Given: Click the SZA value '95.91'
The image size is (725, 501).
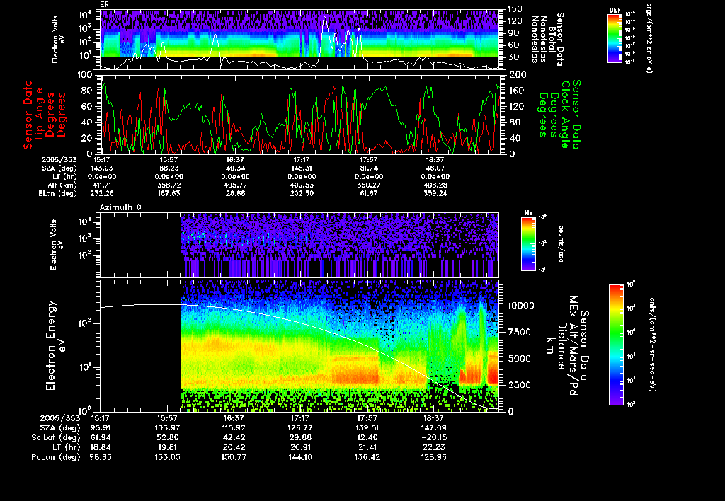Looking at the screenshot, I should tap(101, 428).
